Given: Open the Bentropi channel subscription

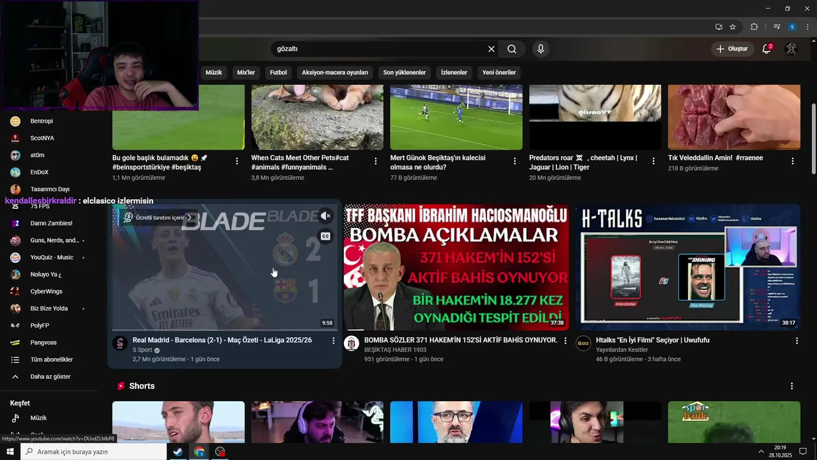Looking at the screenshot, I should pyautogui.click(x=41, y=121).
